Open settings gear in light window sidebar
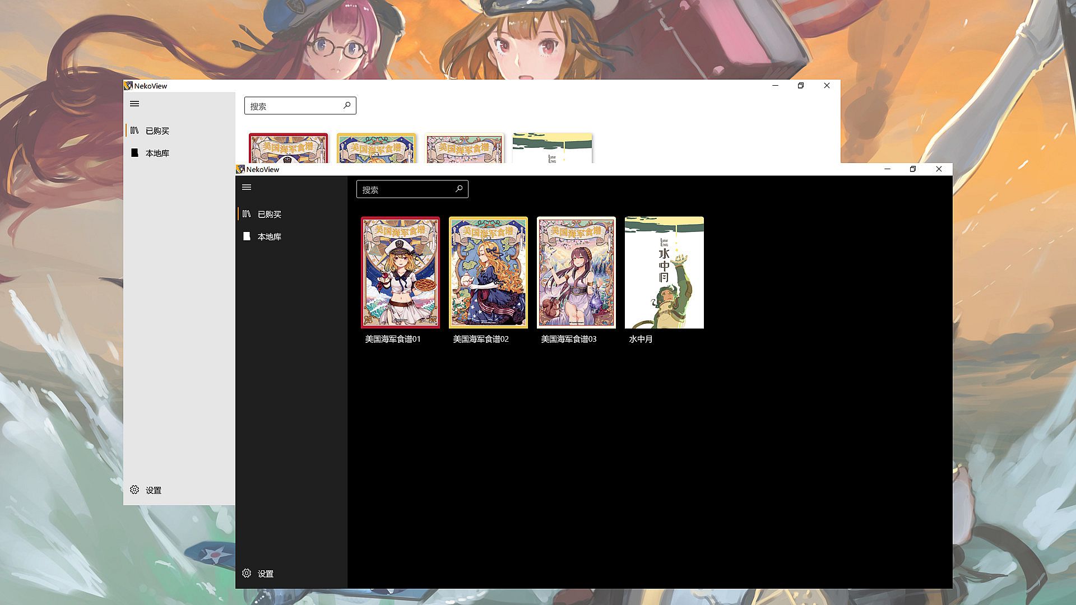Screen dimensions: 1076x605 point(134,490)
